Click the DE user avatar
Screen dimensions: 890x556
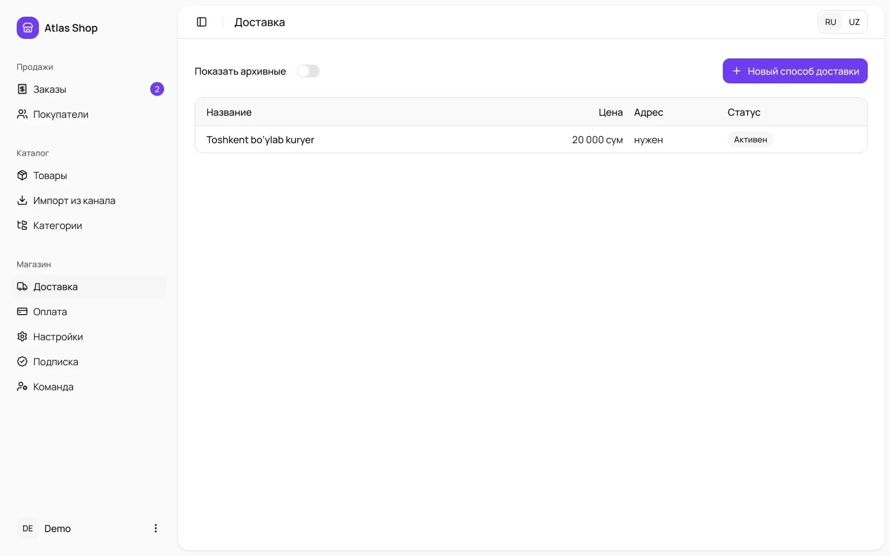tap(28, 528)
